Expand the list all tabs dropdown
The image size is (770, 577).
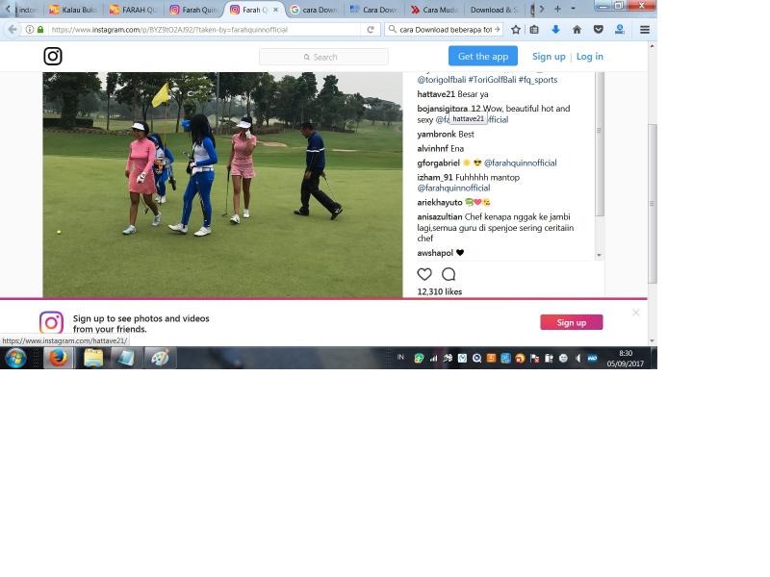pyautogui.click(x=573, y=9)
